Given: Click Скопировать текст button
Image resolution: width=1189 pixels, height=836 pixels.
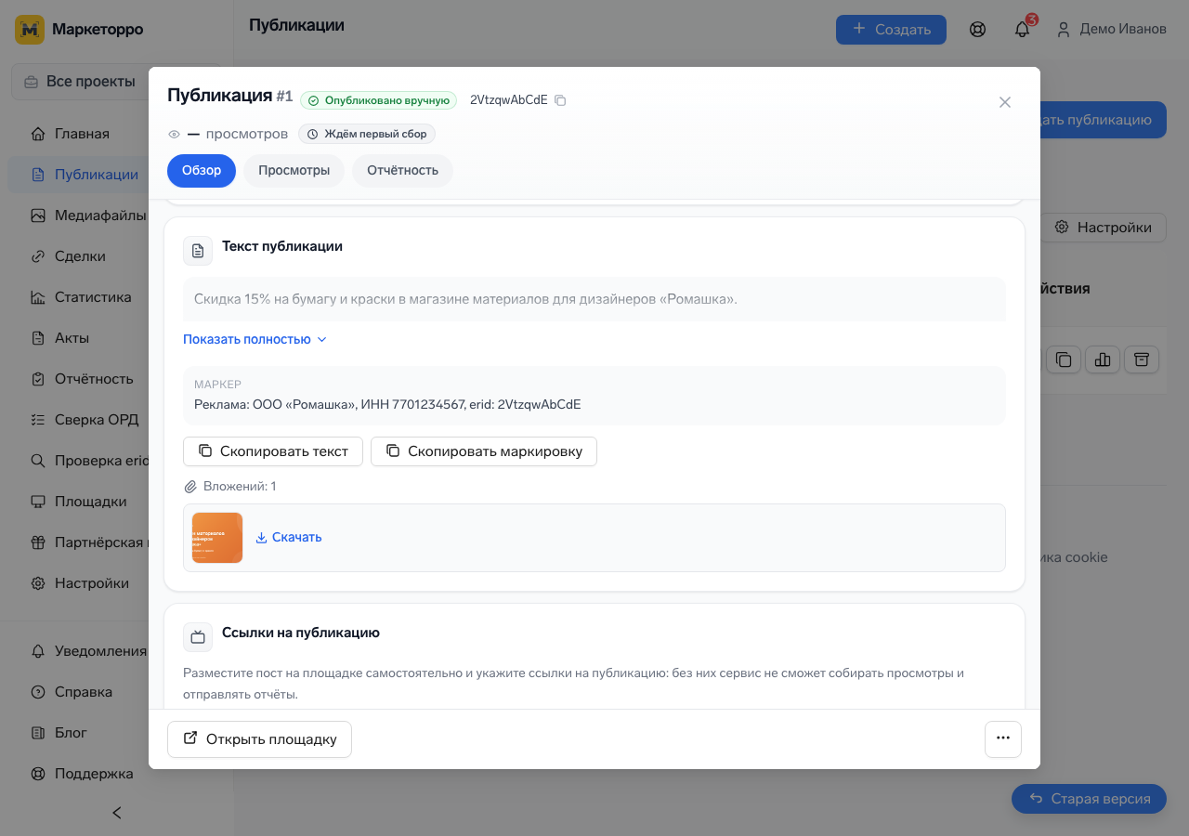Looking at the screenshot, I should pos(273,451).
